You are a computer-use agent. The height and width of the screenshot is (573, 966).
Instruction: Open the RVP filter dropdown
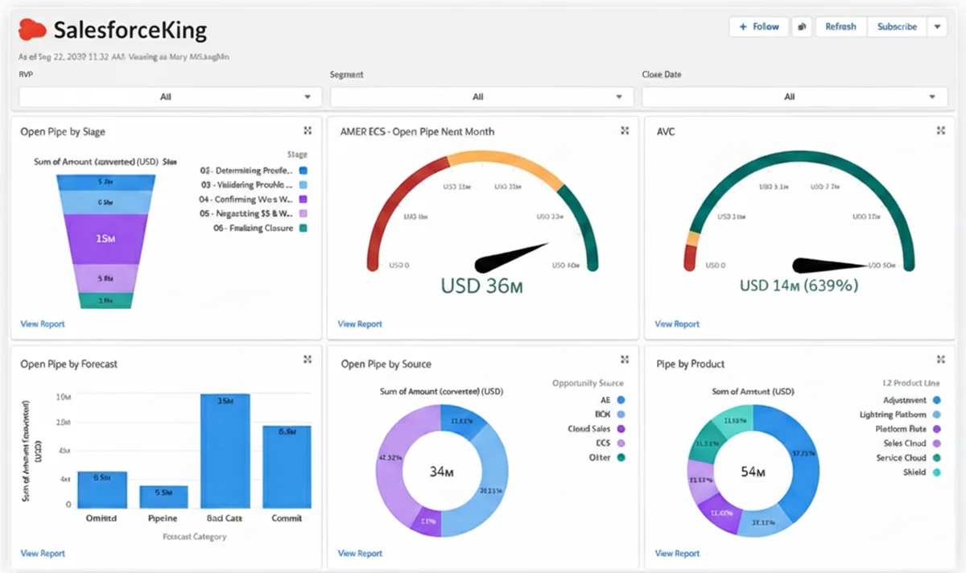click(167, 96)
